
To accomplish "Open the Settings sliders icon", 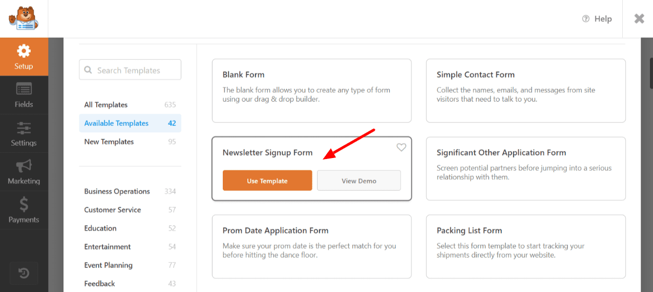I will 24,128.
